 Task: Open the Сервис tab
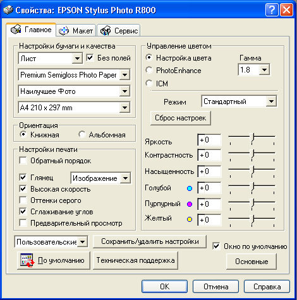(x=119, y=31)
